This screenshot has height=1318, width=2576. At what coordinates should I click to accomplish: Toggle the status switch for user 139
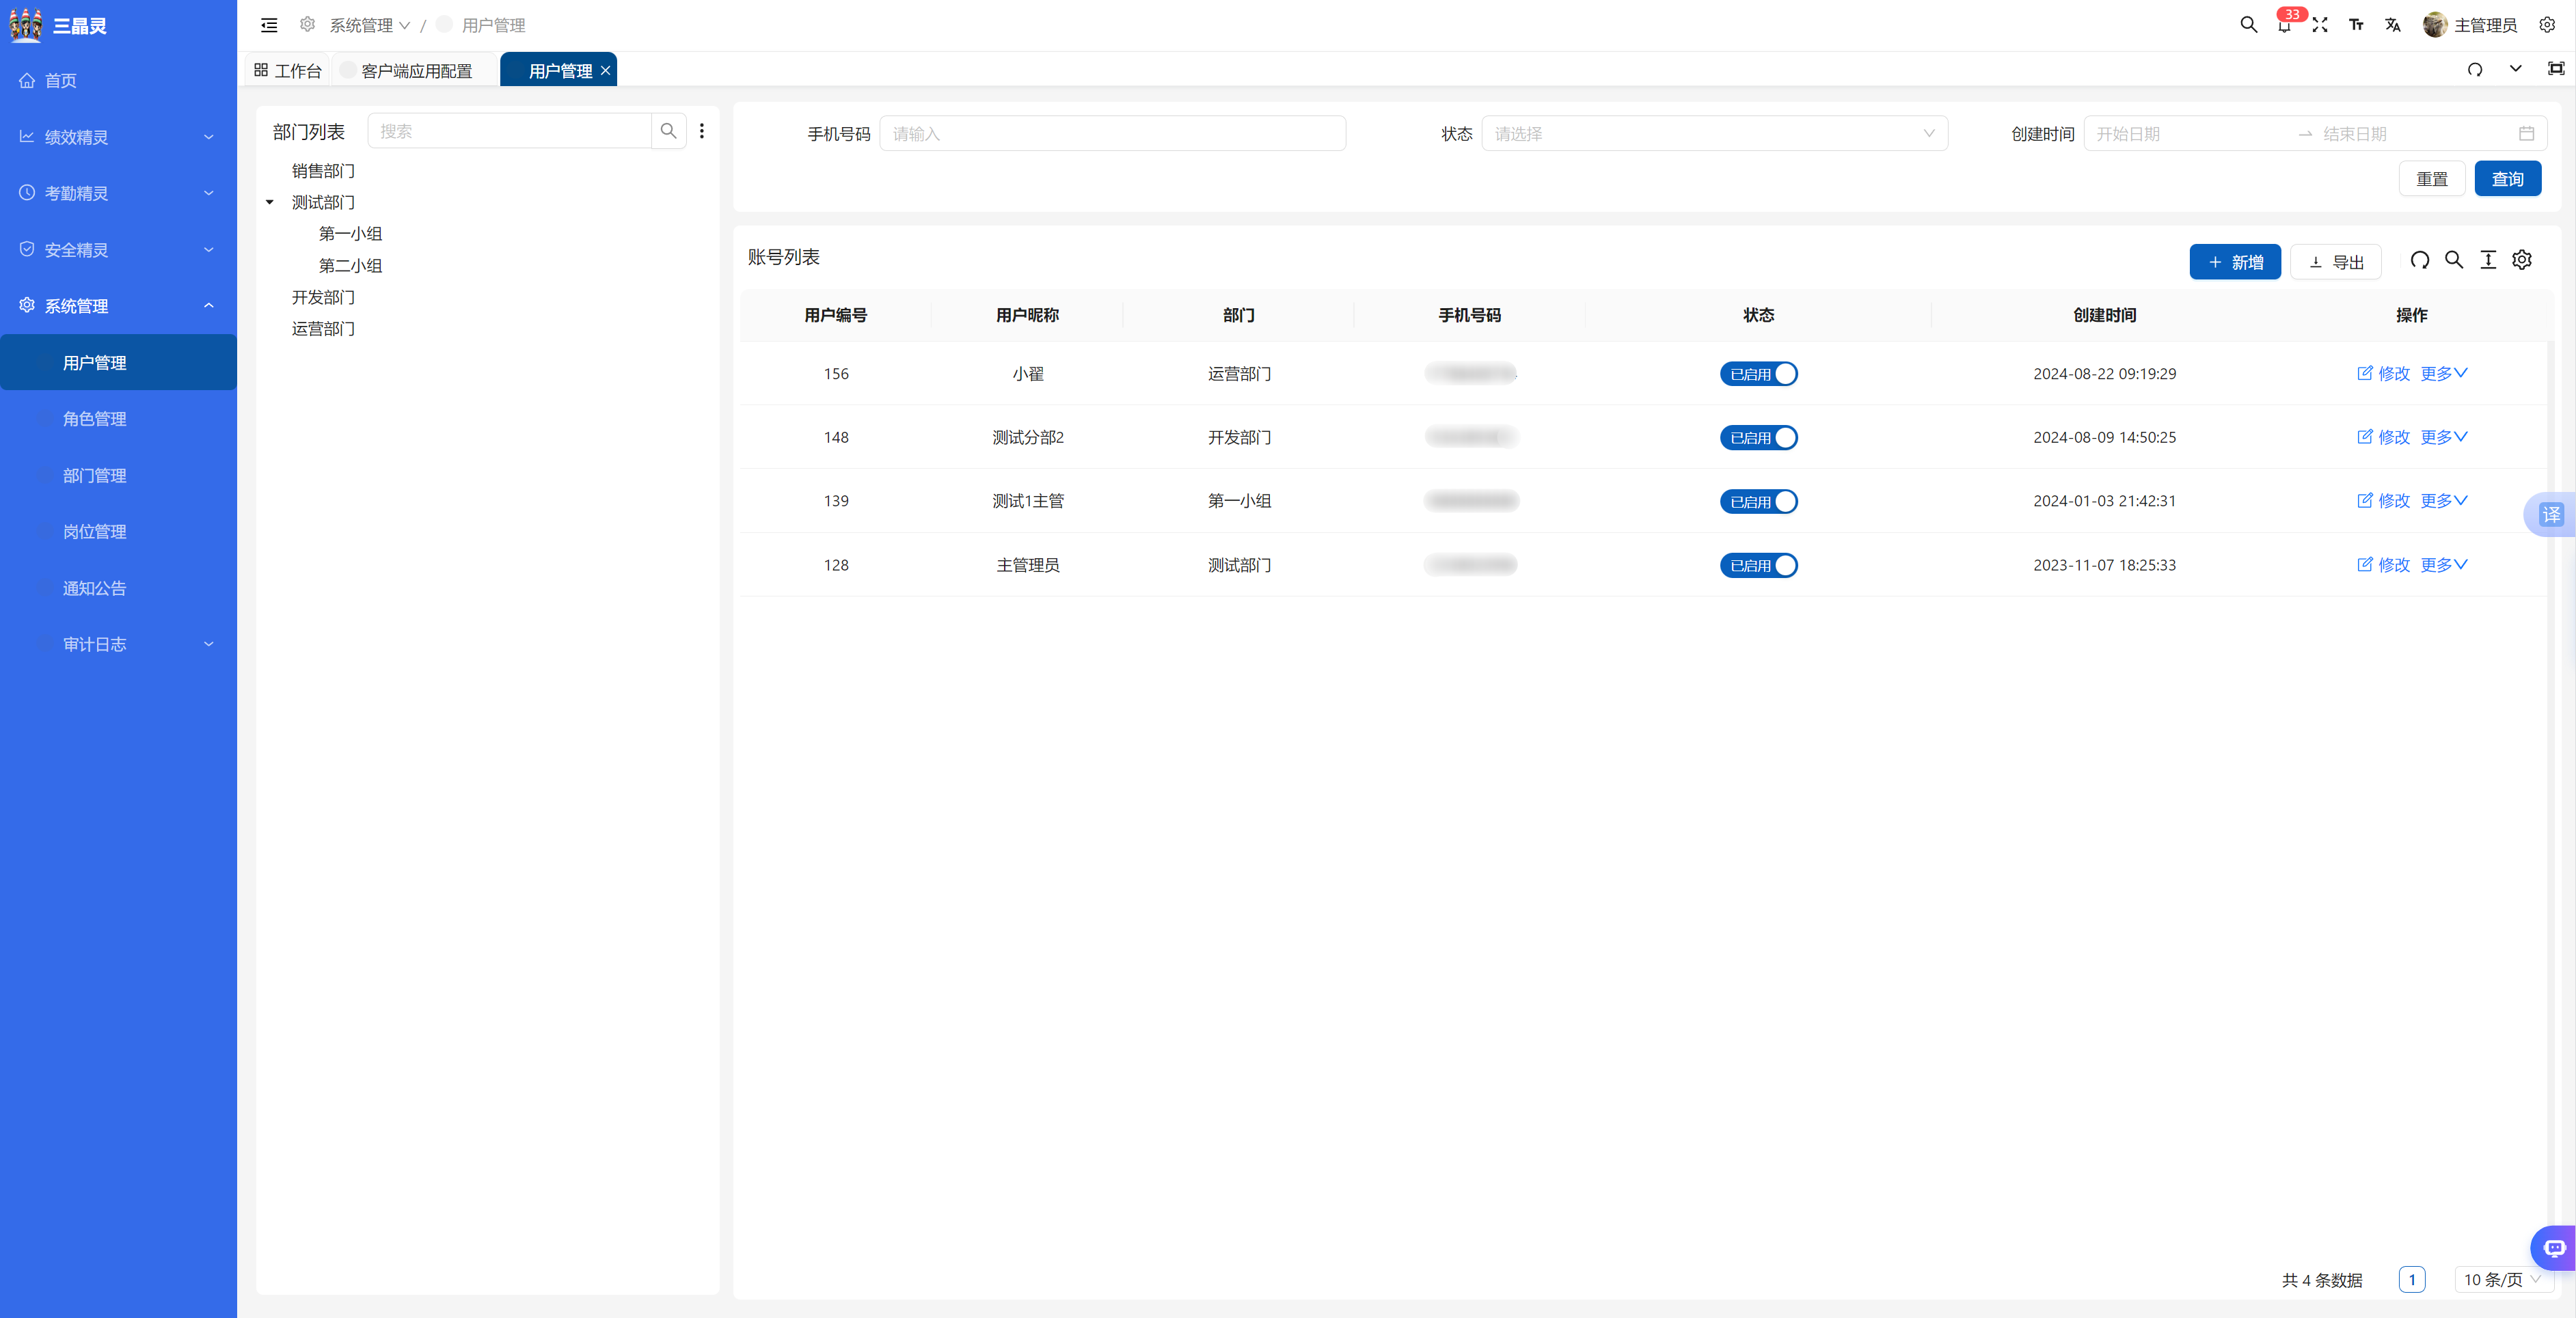point(1758,501)
